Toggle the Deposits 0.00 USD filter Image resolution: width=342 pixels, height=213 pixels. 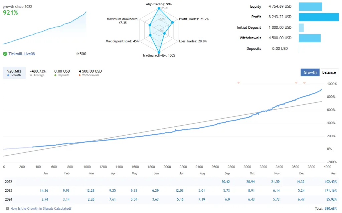(x=62, y=72)
